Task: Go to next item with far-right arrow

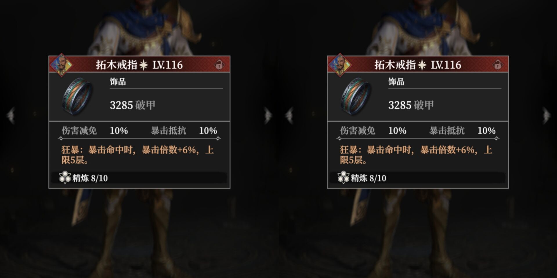Action: coord(546,116)
